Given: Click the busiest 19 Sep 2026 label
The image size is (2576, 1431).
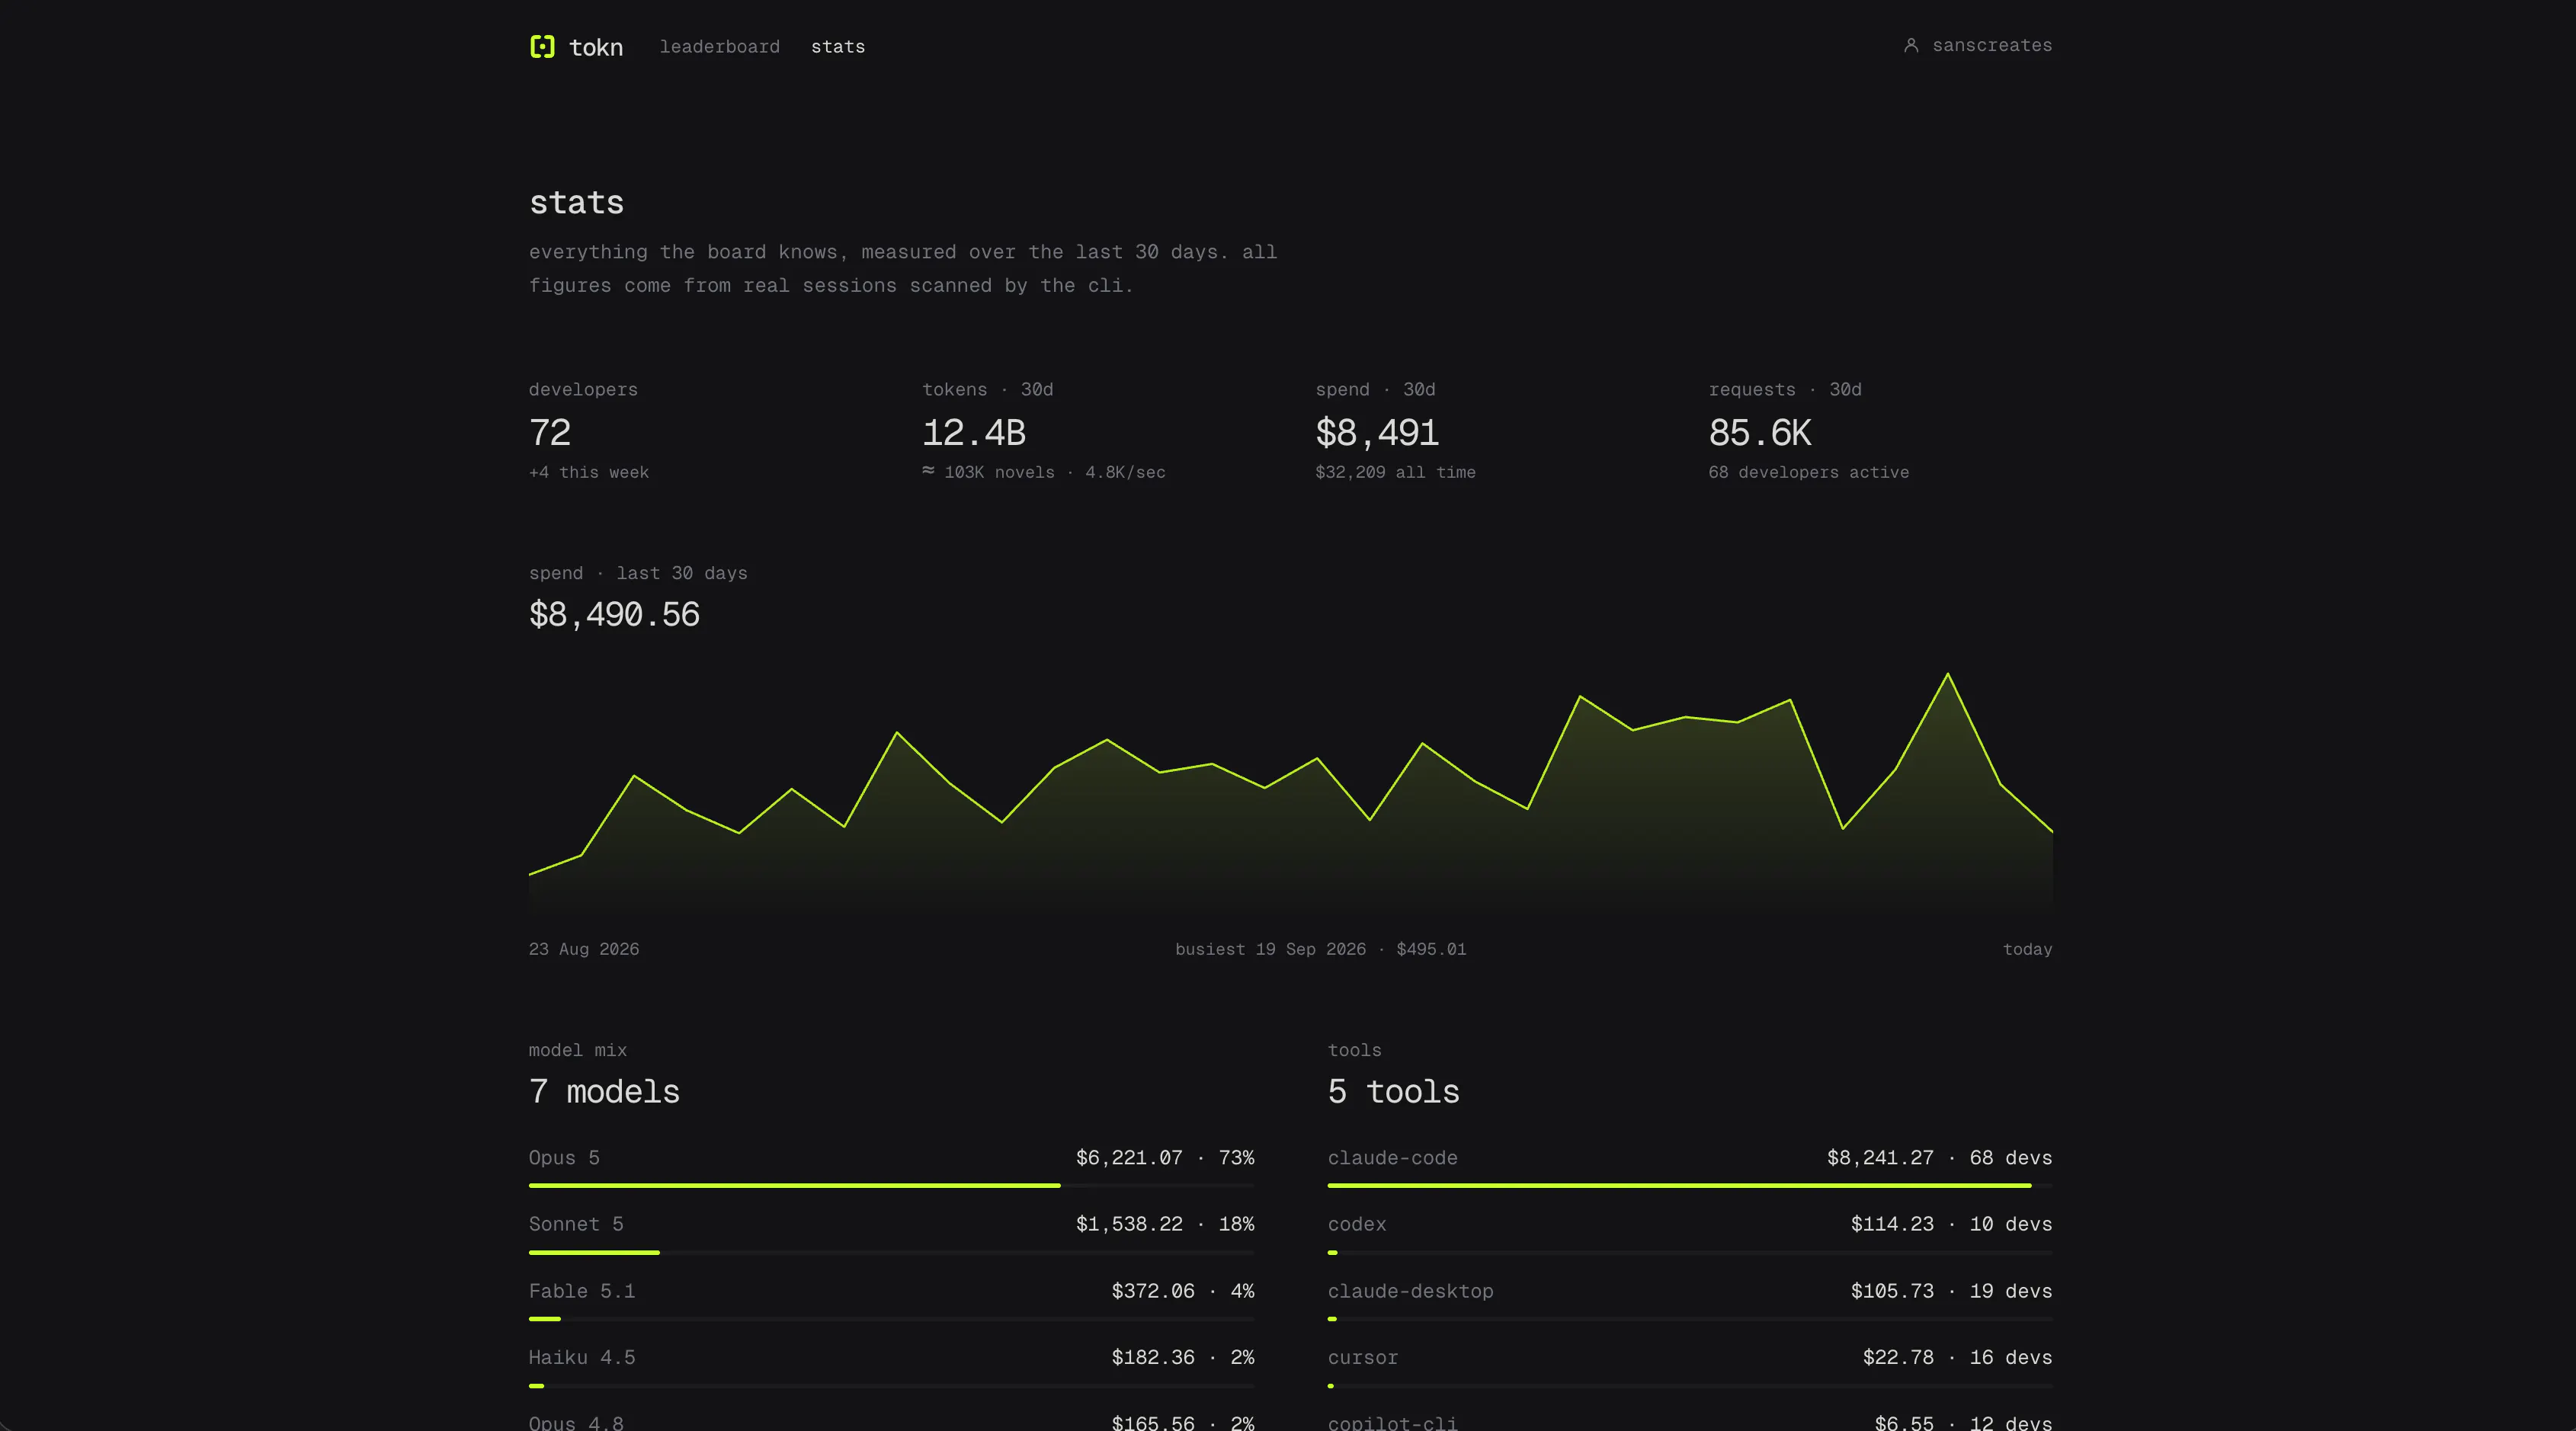Looking at the screenshot, I should point(1320,949).
